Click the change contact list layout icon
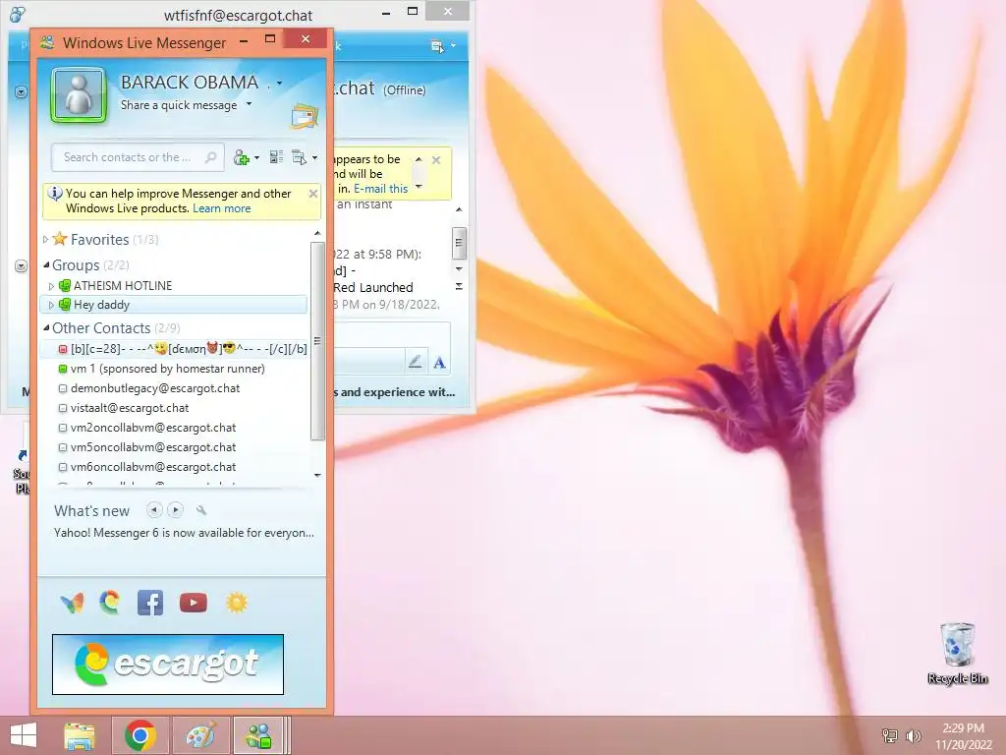 coord(276,157)
